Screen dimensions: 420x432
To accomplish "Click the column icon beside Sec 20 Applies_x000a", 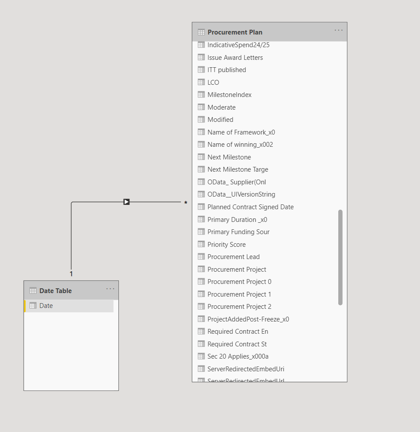I will (x=201, y=356).
